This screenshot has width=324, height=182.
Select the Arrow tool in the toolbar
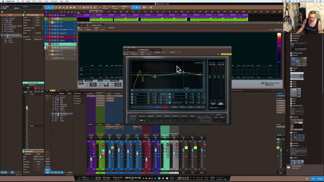49,8
